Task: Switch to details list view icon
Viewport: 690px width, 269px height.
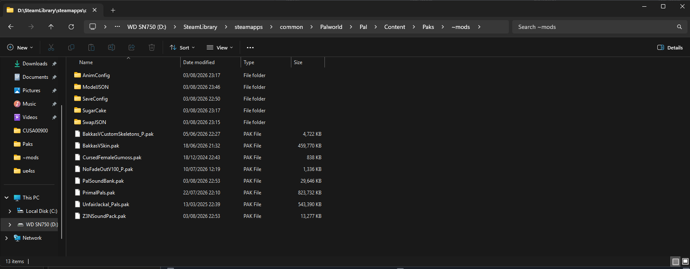Action: pos(675,261)
